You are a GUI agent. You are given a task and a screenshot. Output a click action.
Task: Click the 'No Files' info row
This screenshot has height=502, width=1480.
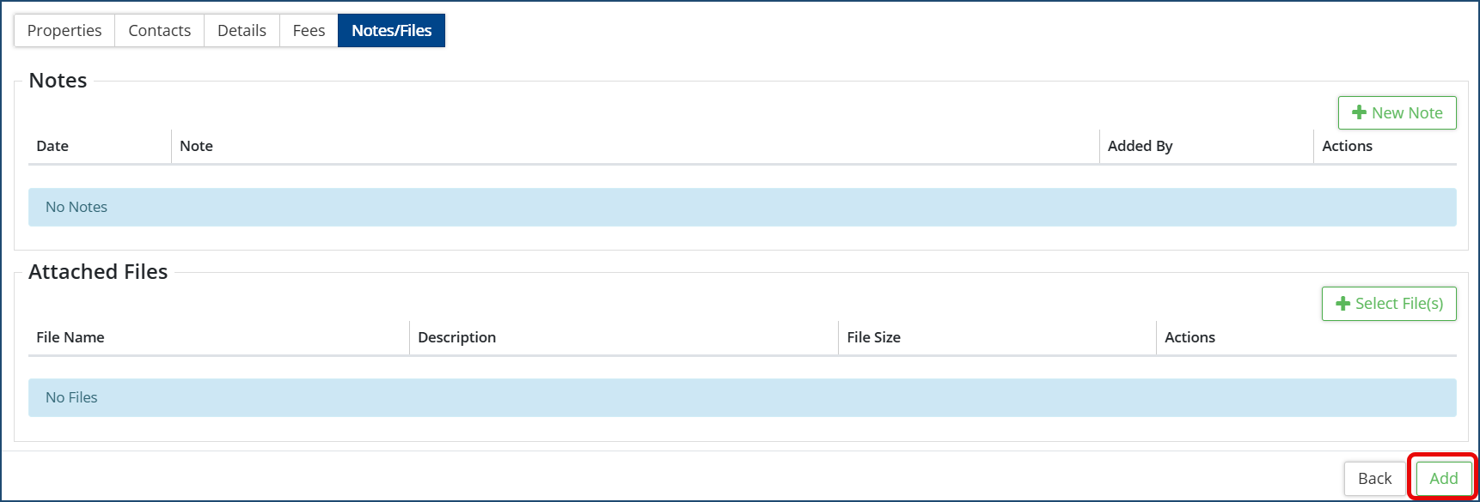(742, 397)
